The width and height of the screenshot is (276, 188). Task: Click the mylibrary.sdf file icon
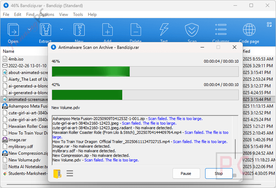5,147
